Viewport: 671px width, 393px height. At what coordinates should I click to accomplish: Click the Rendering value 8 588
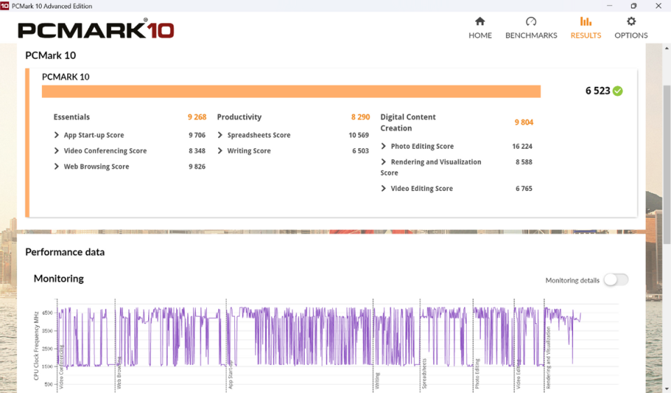click(524, 162)
